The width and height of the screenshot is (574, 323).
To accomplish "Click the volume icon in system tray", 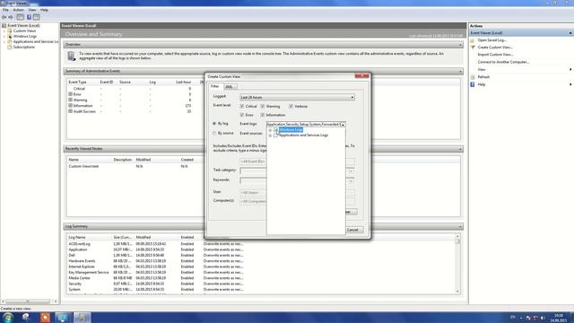I will 543,318.
